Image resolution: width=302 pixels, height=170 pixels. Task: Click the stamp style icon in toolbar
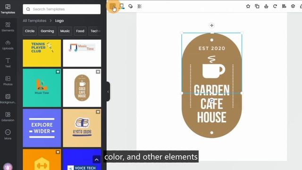[x=266, y=6]
